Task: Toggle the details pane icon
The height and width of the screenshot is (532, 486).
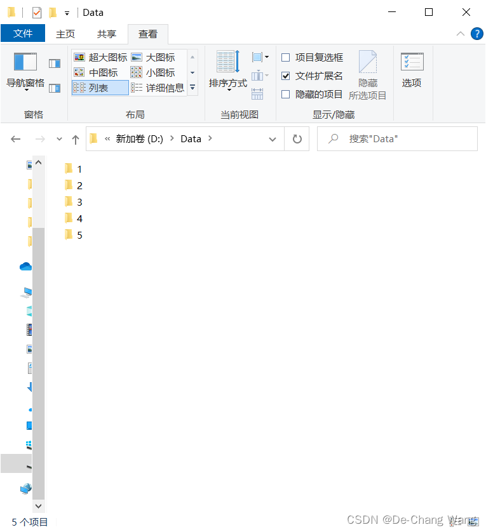Action: coord(55,88)
